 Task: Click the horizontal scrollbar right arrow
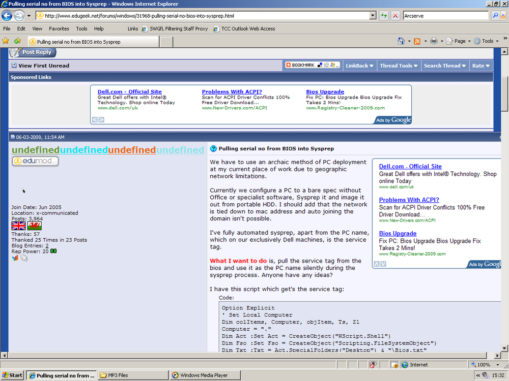pos(497,356)
